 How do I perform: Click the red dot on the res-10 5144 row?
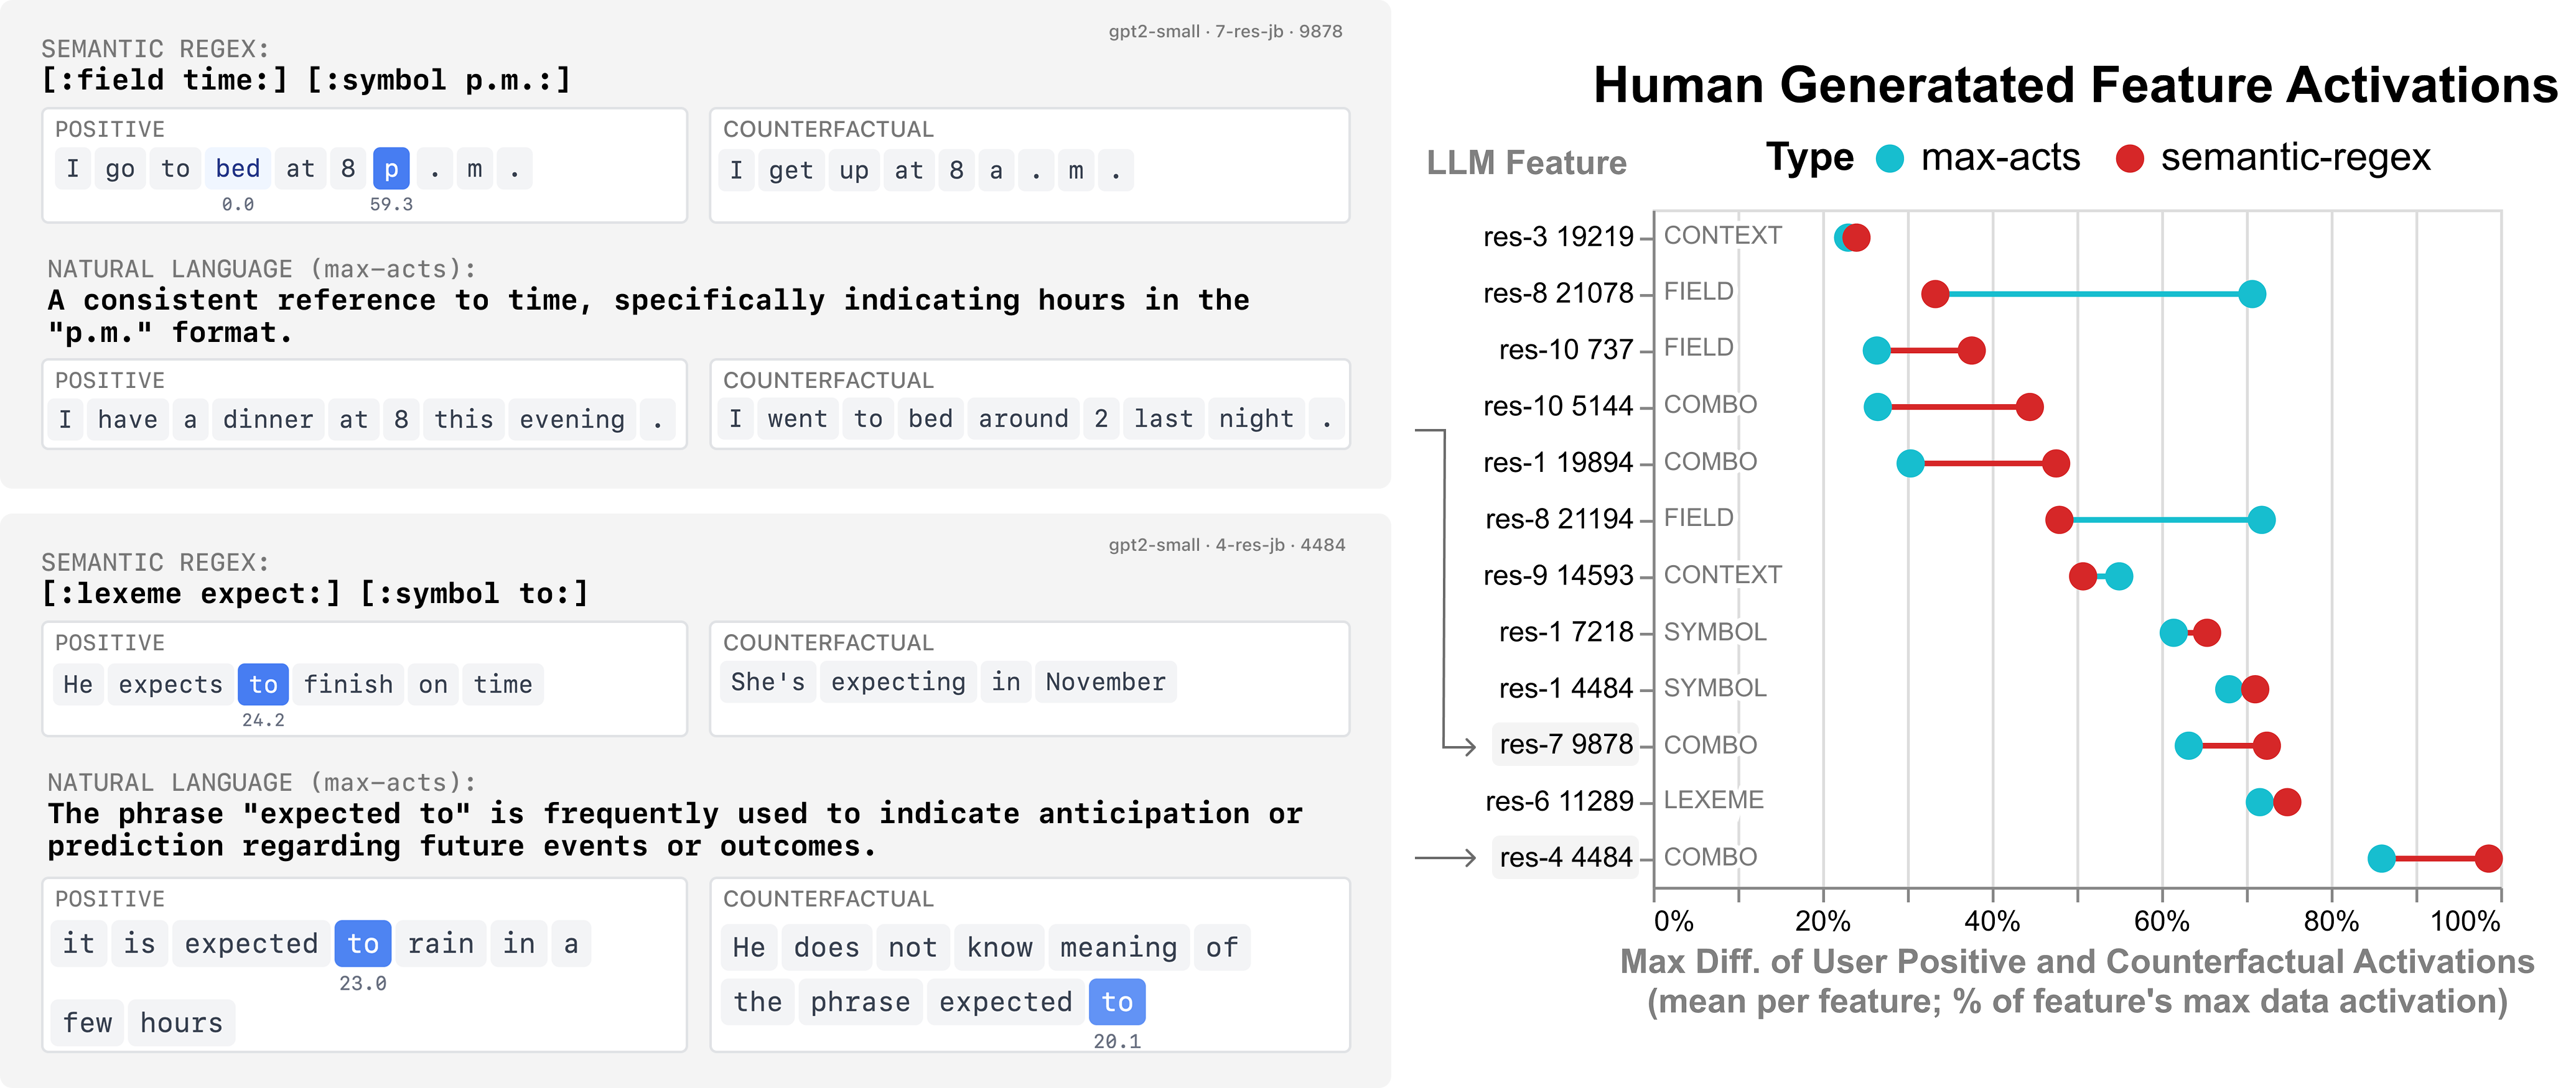tap(2029, 407)
